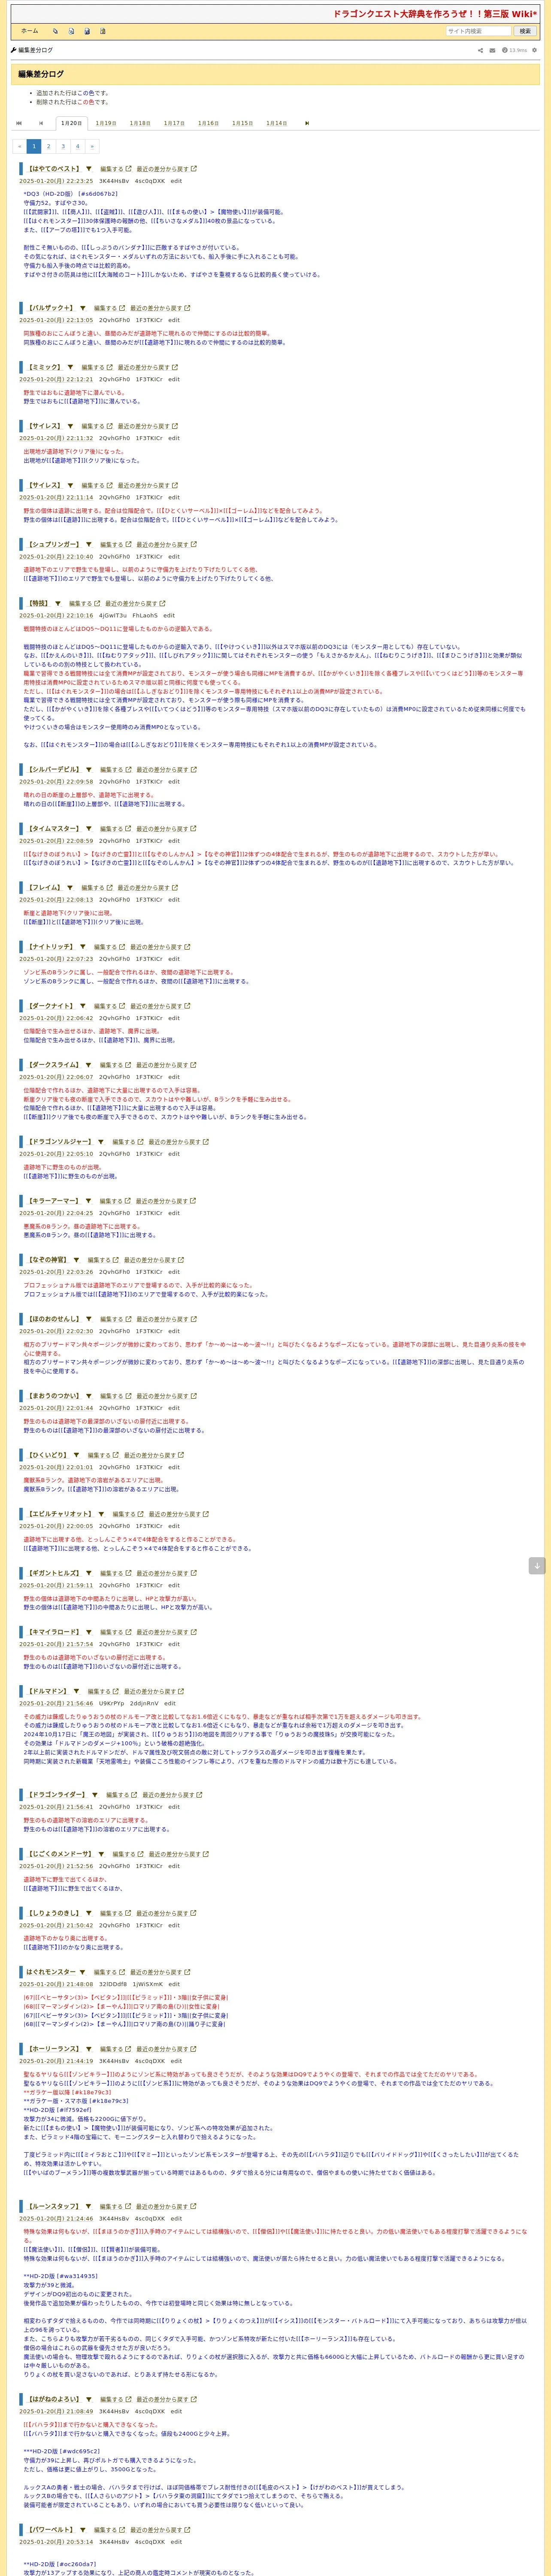Click the 編集差分ログ heading in the yellow banner
551x2576 pixels.
click(41, 74)
